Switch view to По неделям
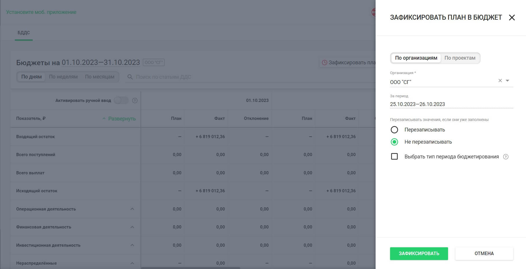Viewport: 526px width, 269px height. tap(63, 77)
